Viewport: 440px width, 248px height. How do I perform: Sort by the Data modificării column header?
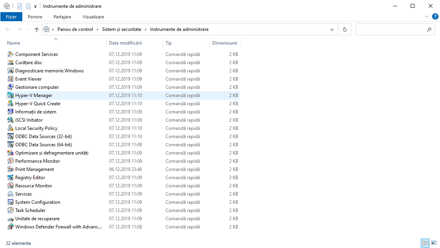(x=126, y=43)
